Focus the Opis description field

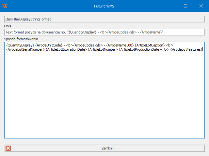tap(104, 32)
